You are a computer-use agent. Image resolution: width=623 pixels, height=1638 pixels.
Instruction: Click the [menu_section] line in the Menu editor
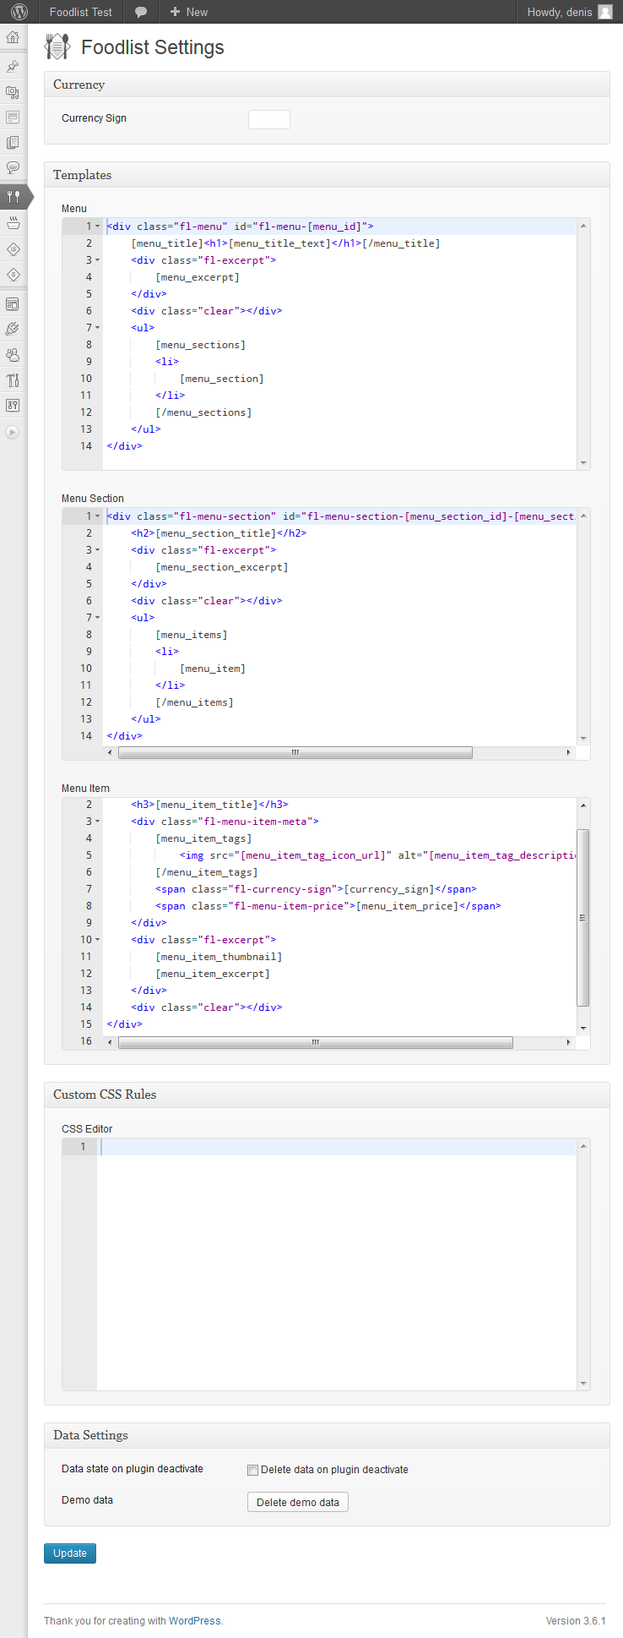click(x=222, y=379)
